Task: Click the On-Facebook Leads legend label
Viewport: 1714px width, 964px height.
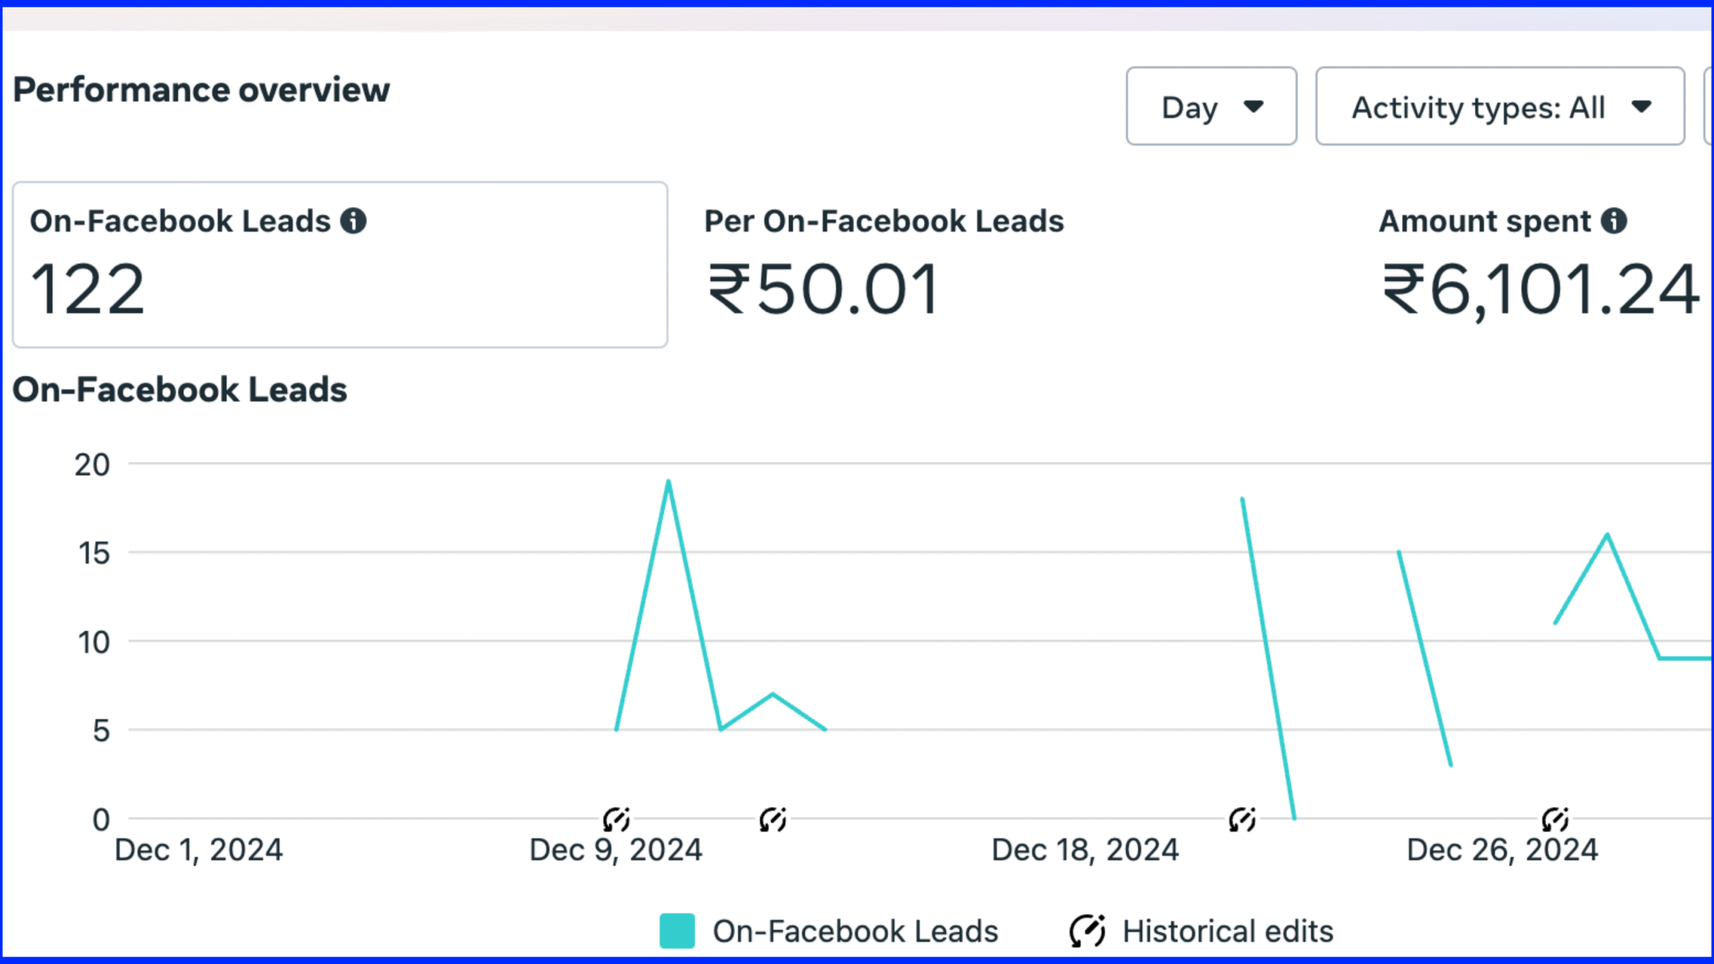Action: pos(855,931)
